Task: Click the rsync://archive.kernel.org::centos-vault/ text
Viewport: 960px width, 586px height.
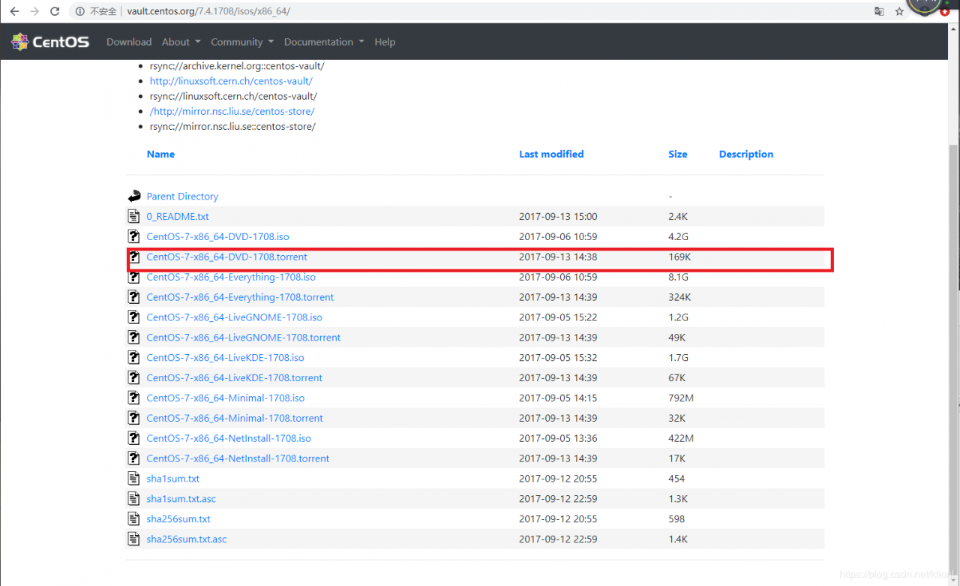Action: click(237, 66)
